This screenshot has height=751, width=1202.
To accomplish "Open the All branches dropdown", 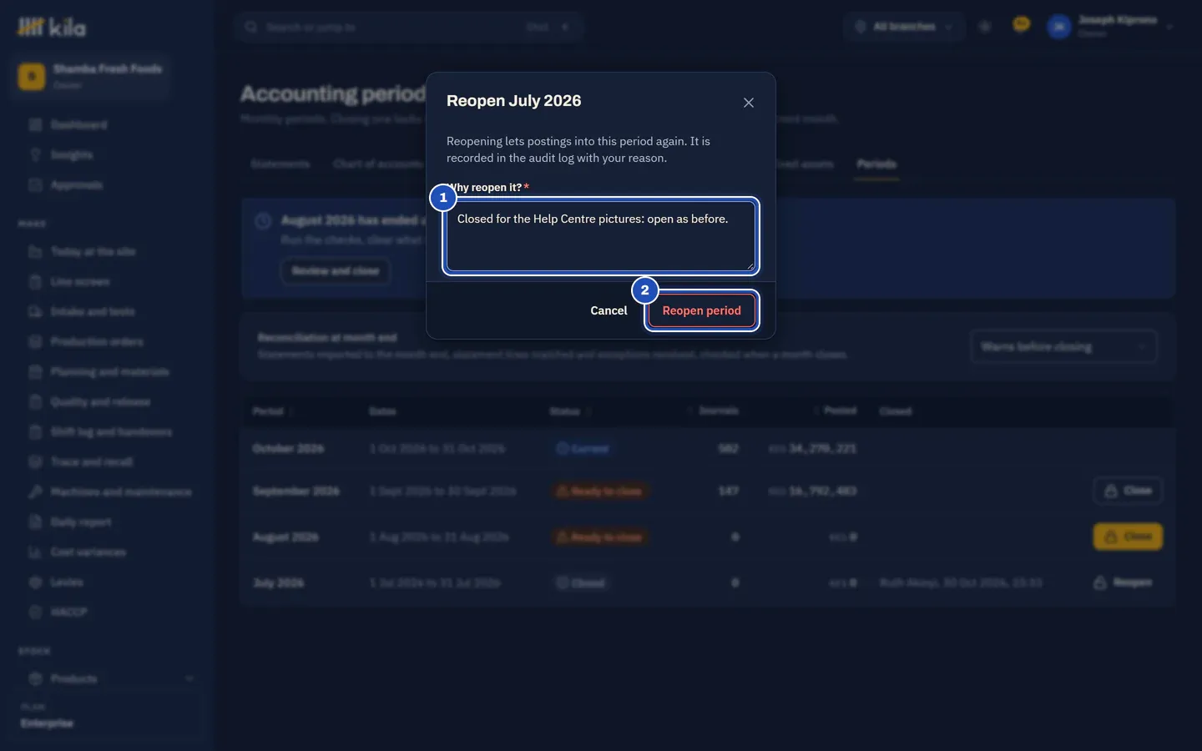I will click(x=904, y=27).
